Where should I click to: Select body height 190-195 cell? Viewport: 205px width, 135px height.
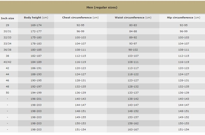click(36, 81)
